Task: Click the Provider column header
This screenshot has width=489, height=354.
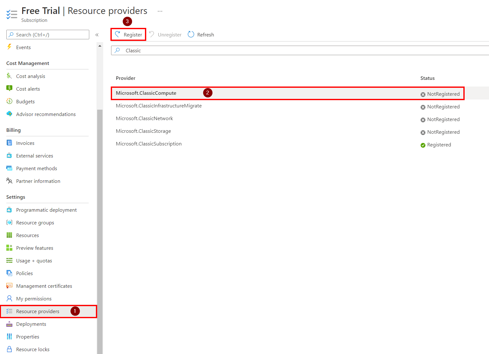Action: tap(126, 78)
